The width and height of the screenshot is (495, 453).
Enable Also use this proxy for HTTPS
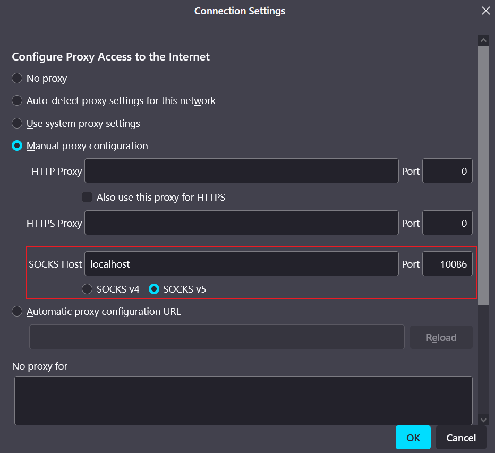point(87,198)
